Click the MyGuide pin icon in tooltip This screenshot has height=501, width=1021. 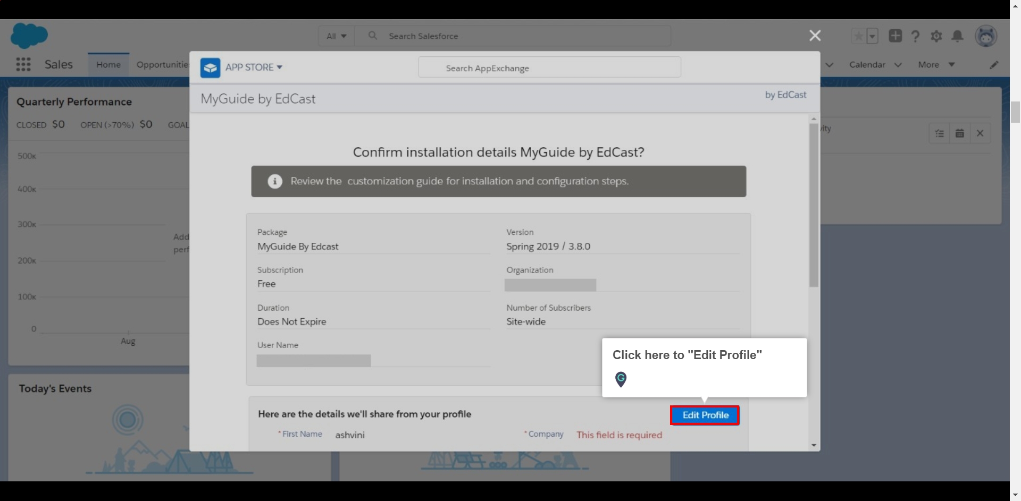[621, 379]
